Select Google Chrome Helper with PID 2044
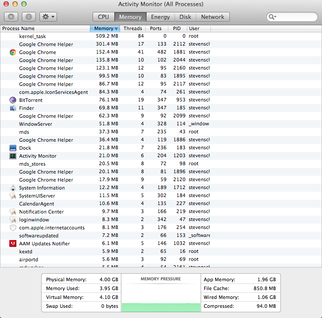The image size is (322, 318). (x=161, y=60)
